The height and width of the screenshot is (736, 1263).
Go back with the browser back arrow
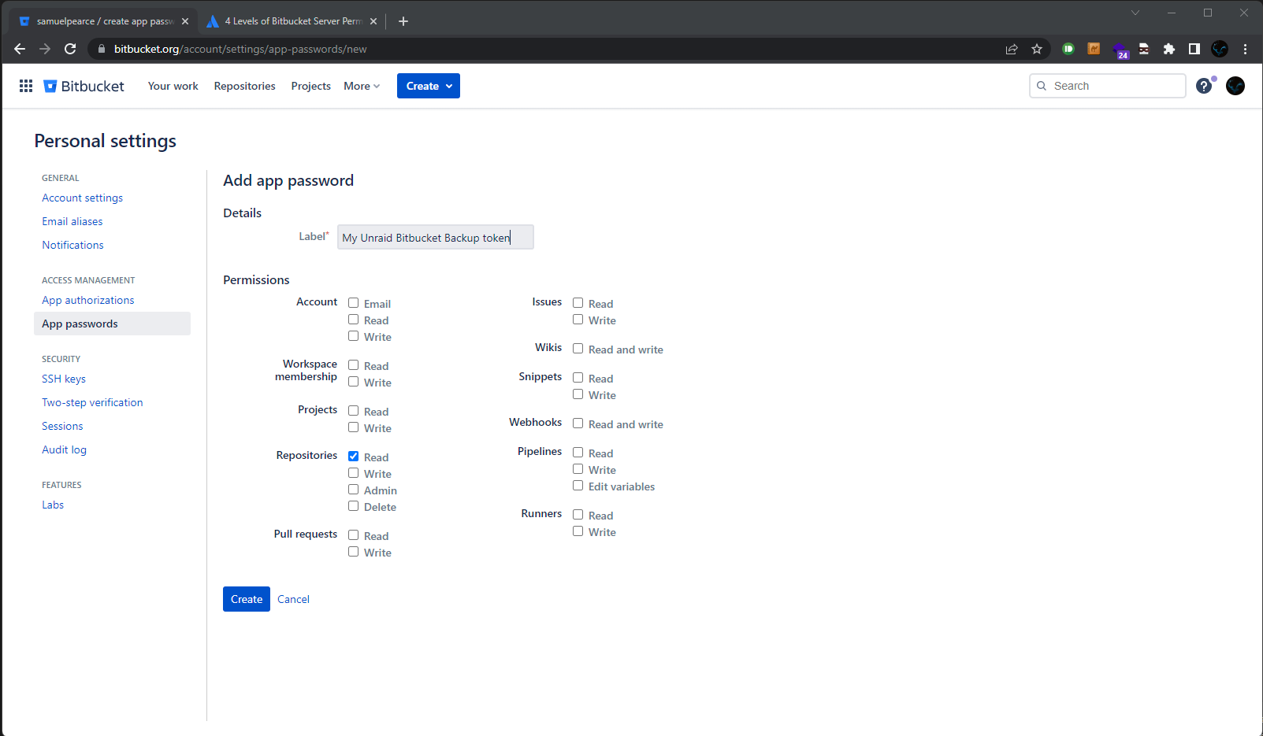(20, 49)
